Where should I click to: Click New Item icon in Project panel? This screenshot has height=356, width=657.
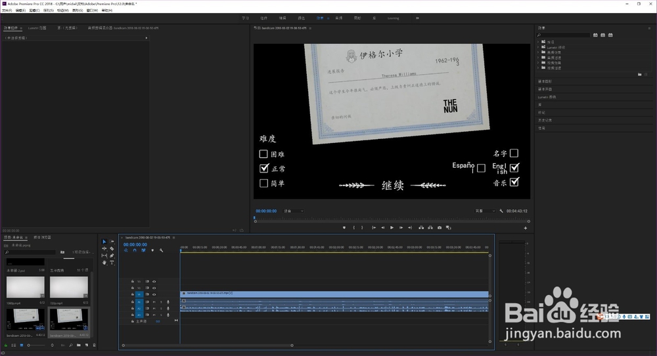point(87,345)
